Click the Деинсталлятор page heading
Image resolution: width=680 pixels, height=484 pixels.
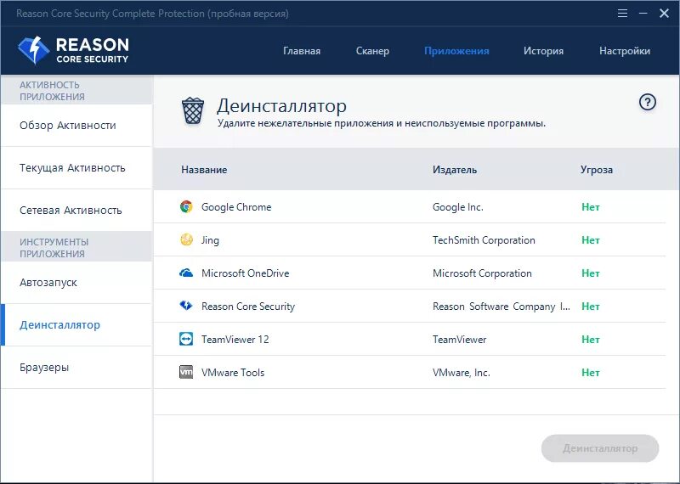(x=281, y=106)
